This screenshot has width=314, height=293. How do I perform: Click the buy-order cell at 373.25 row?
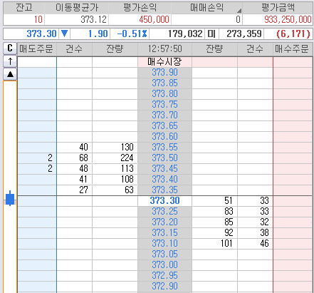tap(293, 212)
